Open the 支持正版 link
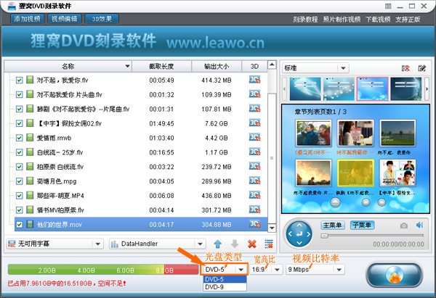 click(x=408, y=20)
